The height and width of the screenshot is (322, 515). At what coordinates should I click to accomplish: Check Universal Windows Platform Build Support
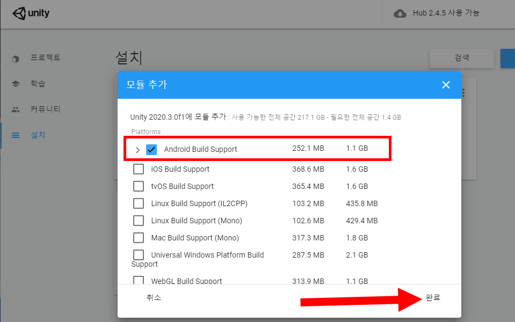coord(139,255)
